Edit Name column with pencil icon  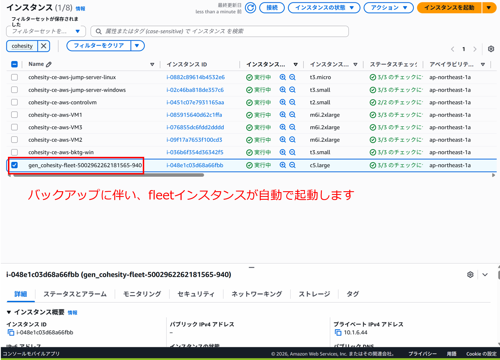point(49,64)
